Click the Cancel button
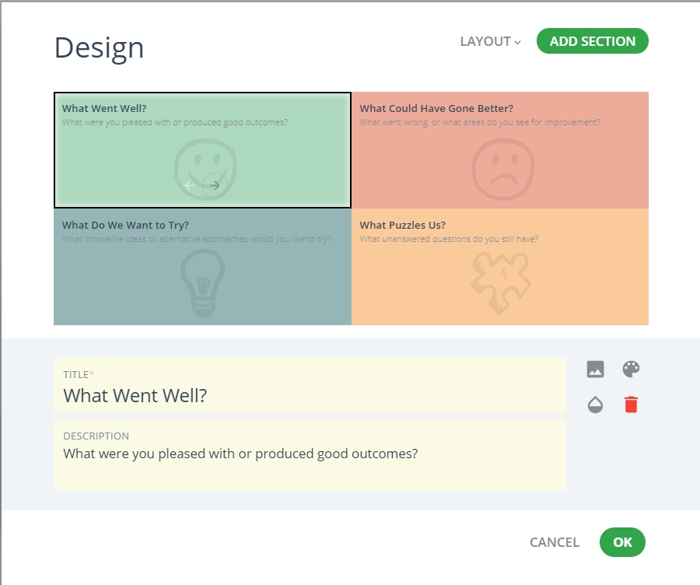The height and width of the screenshot is (585, 700). coord(554,542)
